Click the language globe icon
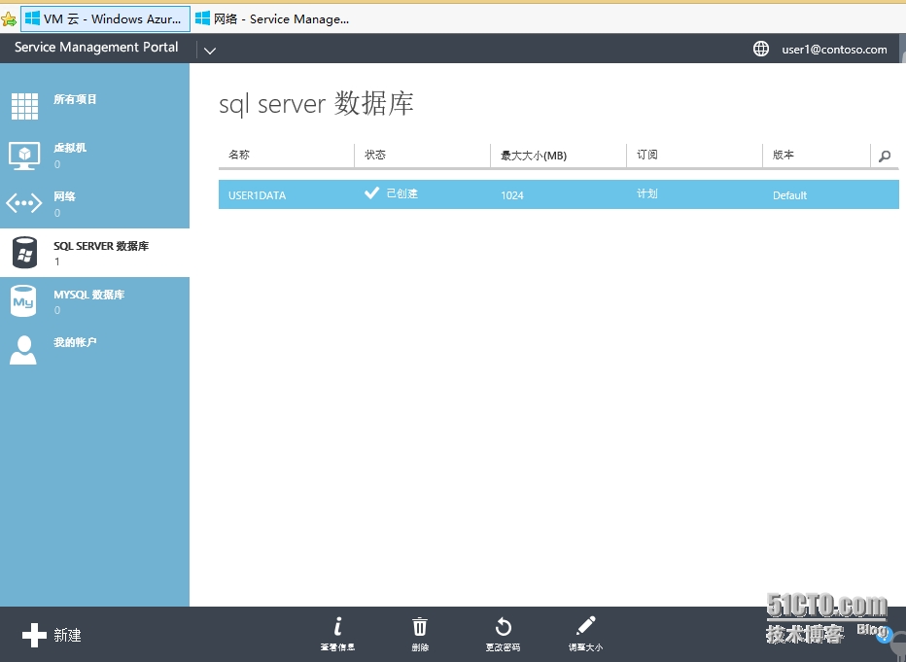The image size is (906, 662). click(x=761, y=49)
